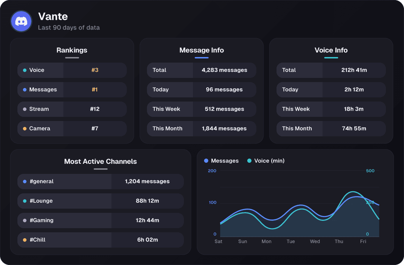404x265 pixels.
Task: Click the Wed label on chart axis
Action: click(315, 241)
